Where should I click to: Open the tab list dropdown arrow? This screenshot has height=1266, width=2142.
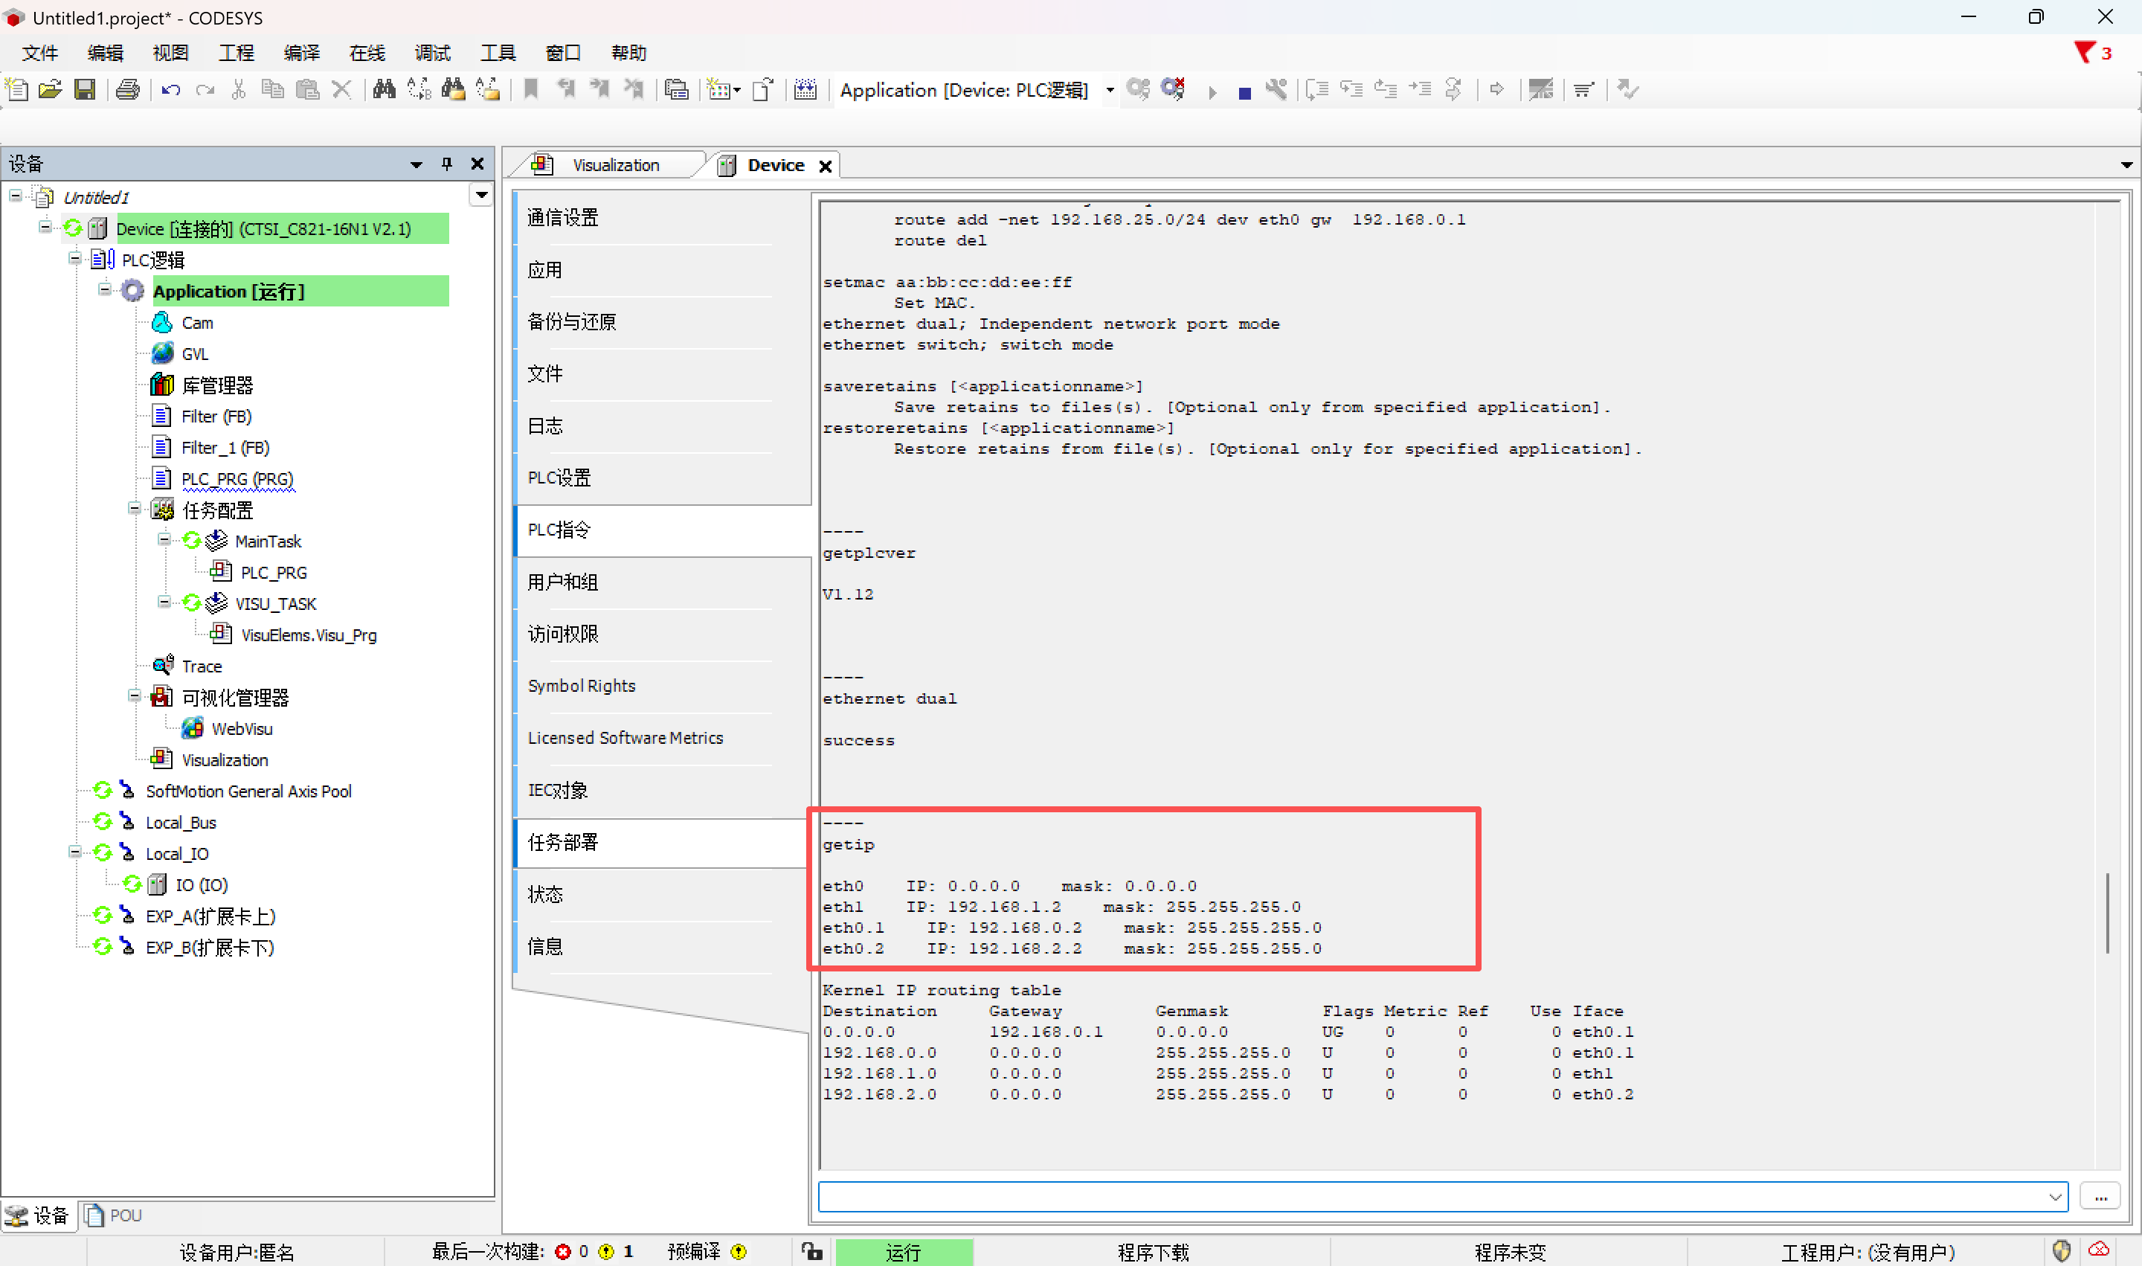[x=2126, y=165]
